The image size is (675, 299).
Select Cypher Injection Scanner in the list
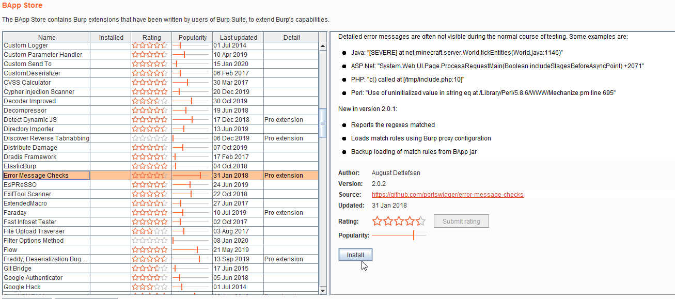161,92
